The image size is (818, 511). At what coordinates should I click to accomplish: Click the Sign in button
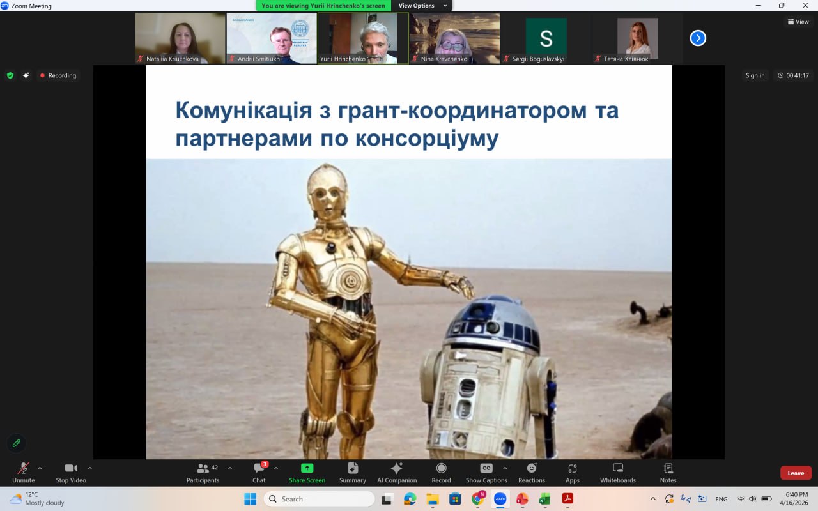[755, 75]
